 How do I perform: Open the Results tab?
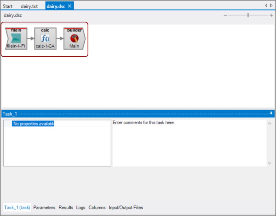(66, 208)
